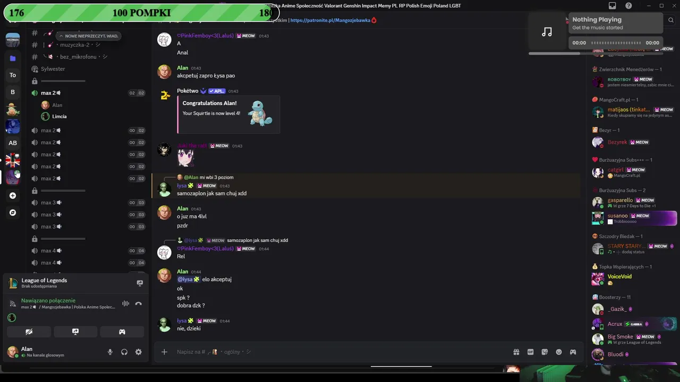This screenshot has height=382, width=680.
Task: Jump to new unread messages banner
Action: (88, 36)
